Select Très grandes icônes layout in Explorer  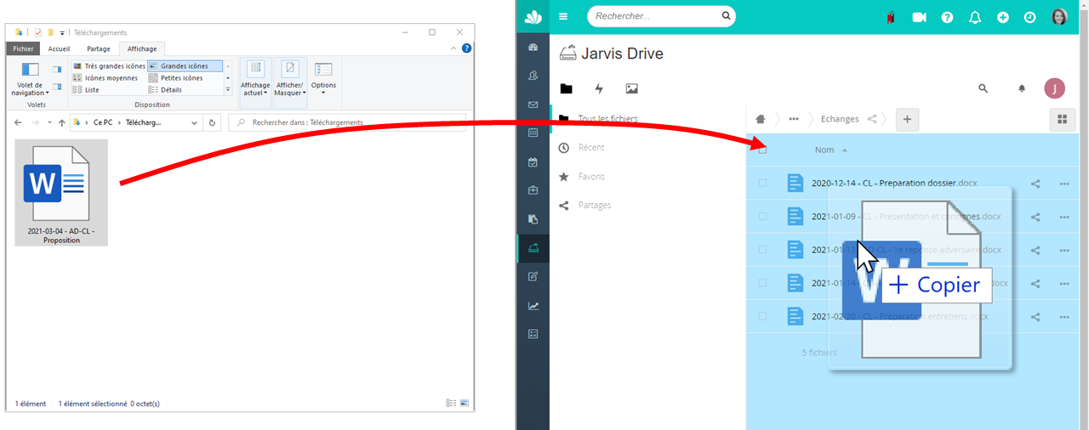coord(109,66)
